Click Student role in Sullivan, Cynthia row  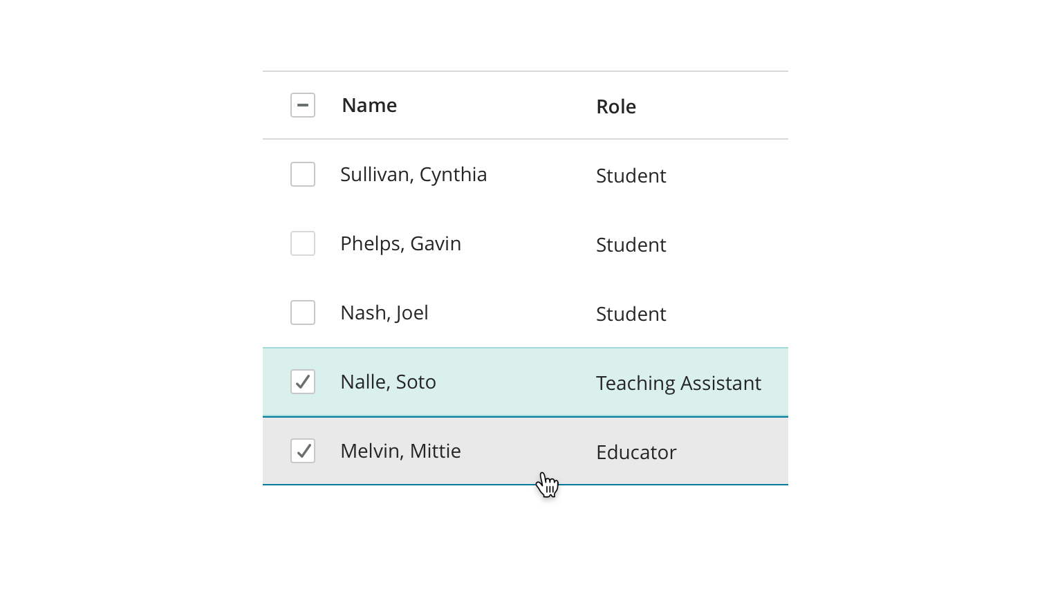click(x=631, y=176)
